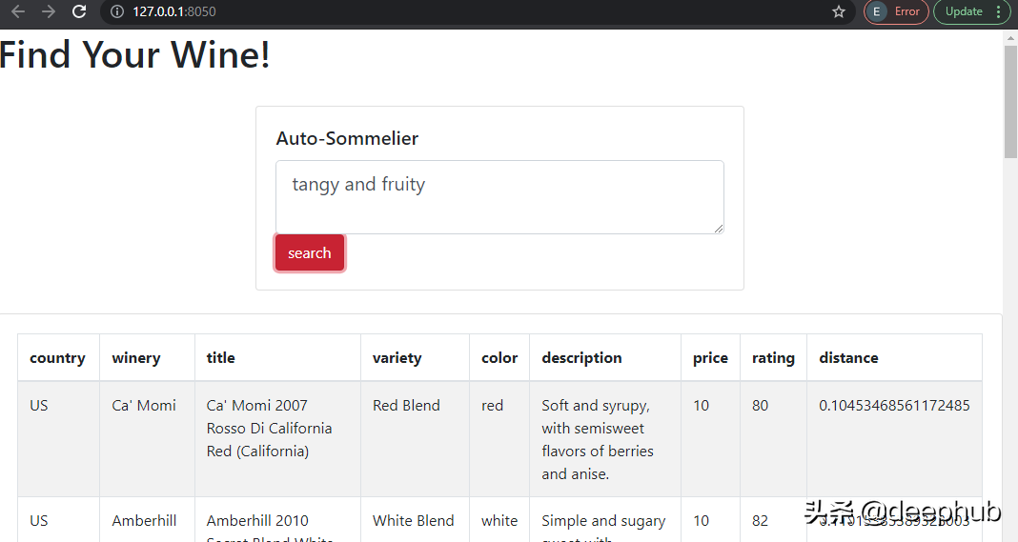Click the browser back arrow
The width and height of the screenshot is (1018, 542).
[x=17, y=11]
